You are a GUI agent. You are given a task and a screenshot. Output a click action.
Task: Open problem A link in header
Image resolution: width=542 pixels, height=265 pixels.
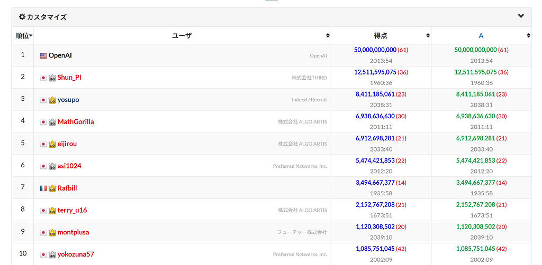click(481, 35)
